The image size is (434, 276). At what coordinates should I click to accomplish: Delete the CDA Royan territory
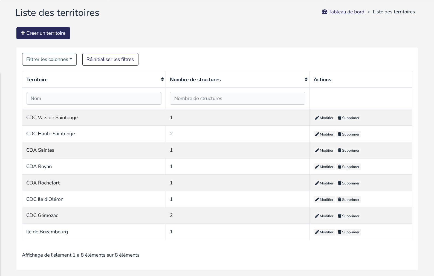[349, 167]
